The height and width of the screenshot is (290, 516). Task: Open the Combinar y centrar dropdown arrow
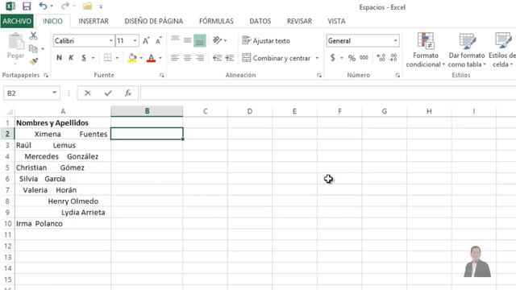[317, 58]
